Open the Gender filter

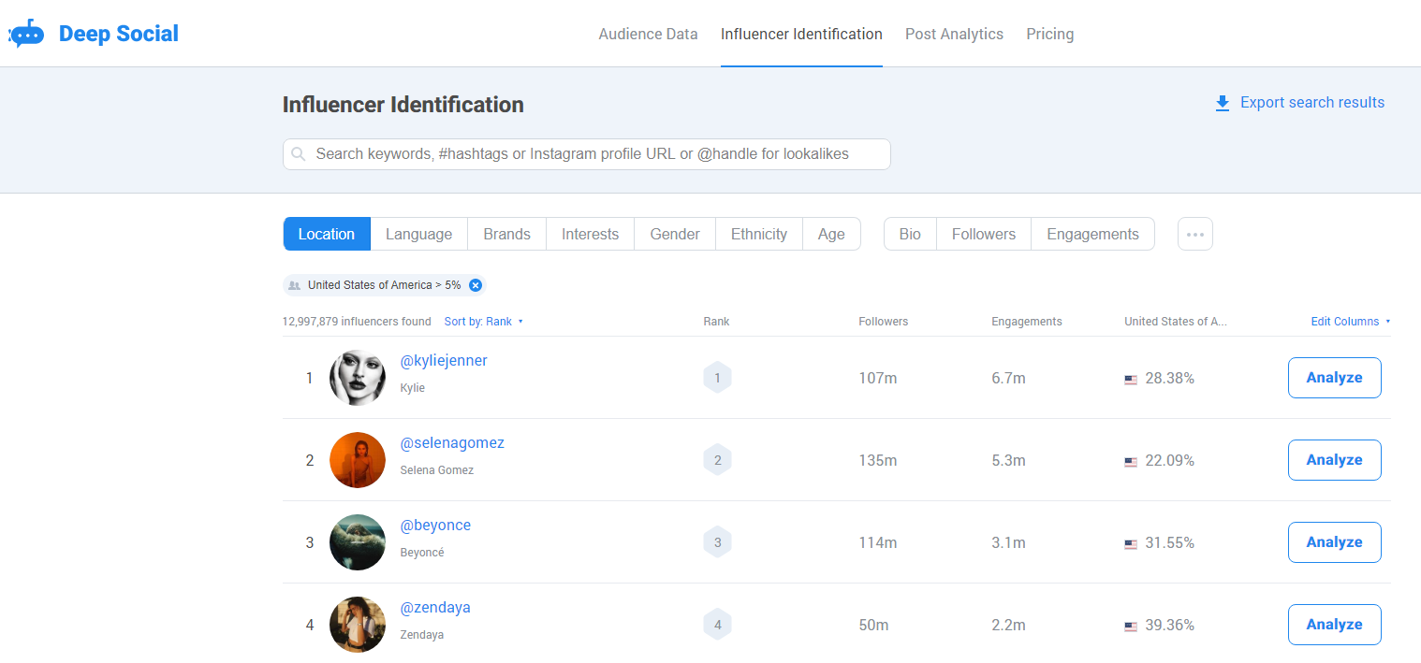coord(675,234)
